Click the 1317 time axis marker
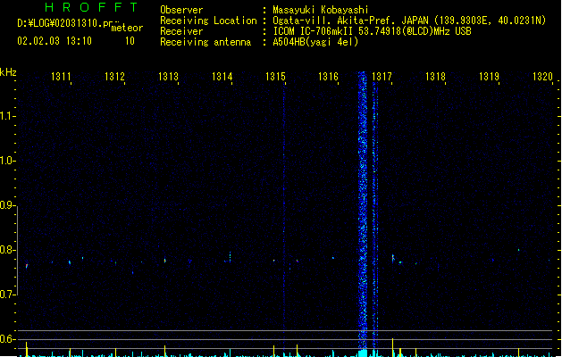Image resolution: width=562 pixels, height=357 pixels. (382, 77)
